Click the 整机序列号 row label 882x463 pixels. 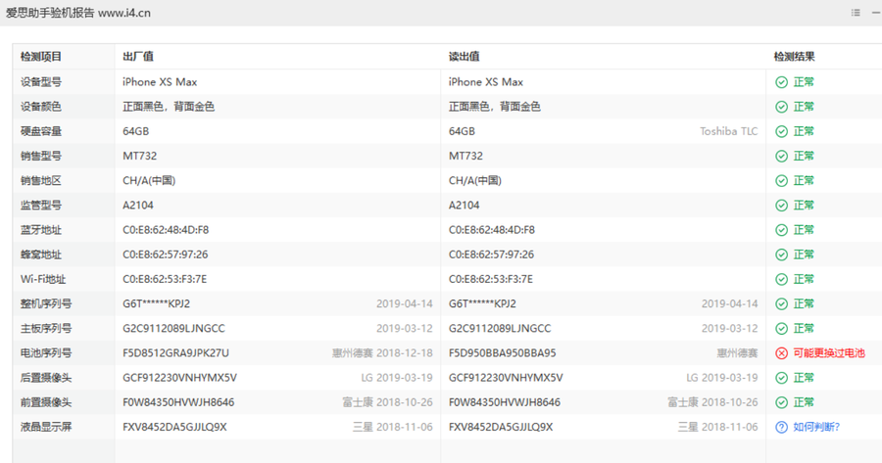click(x=46, y=304)
